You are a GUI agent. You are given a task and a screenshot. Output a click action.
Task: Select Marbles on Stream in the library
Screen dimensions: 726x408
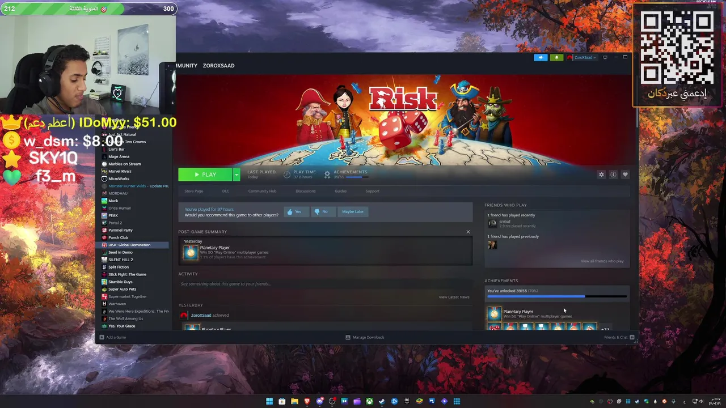point(124,164)
